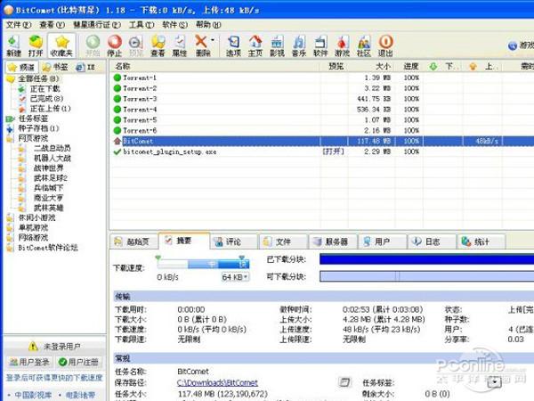
Task: Click the 收藏夹 (Favorites) star icon
Action: coord(61,45)
